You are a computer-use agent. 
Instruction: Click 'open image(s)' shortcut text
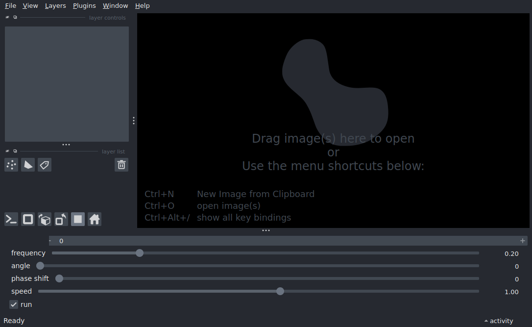click(229, 206)
